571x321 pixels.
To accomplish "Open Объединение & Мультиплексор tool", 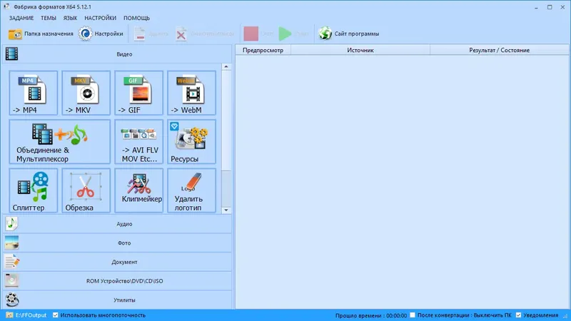I will point(60,142).
